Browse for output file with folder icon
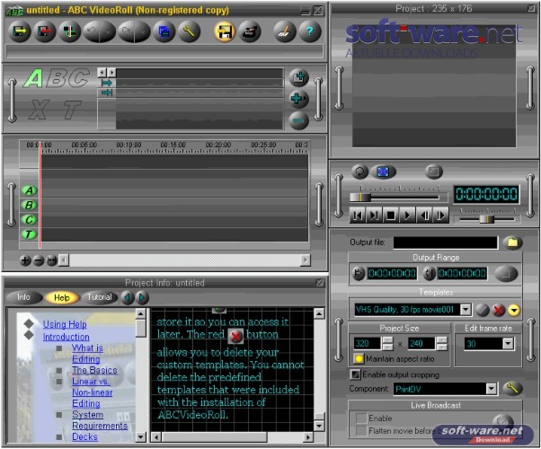Screen dimensions: 541x449 click(513, 242)
